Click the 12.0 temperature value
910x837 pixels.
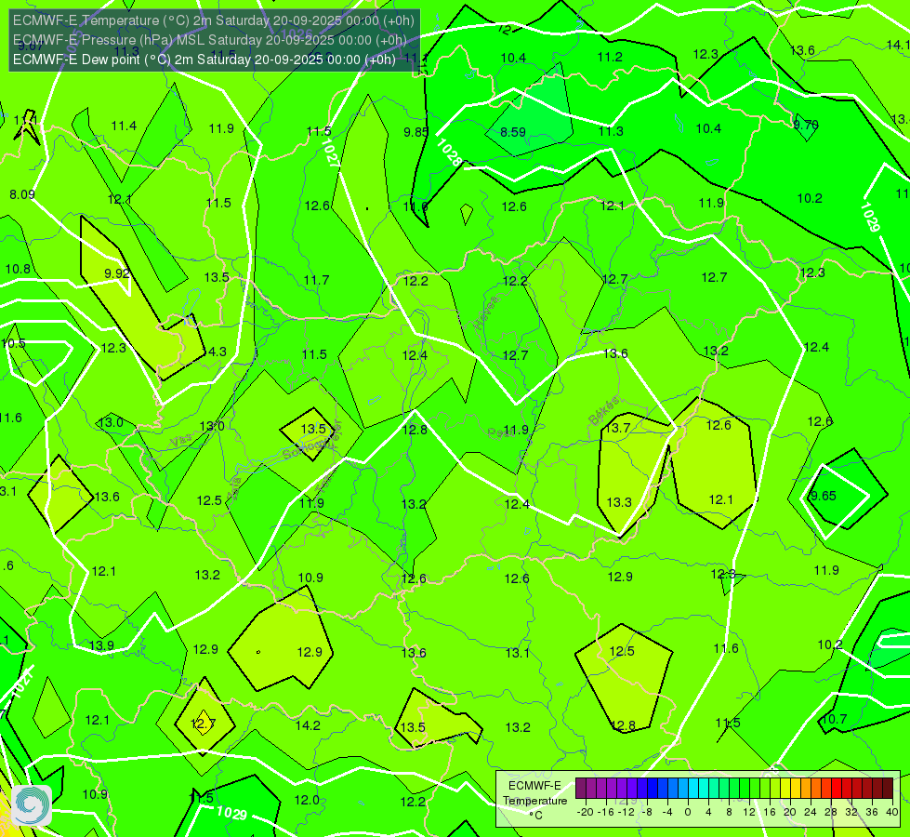pos(307,801)
